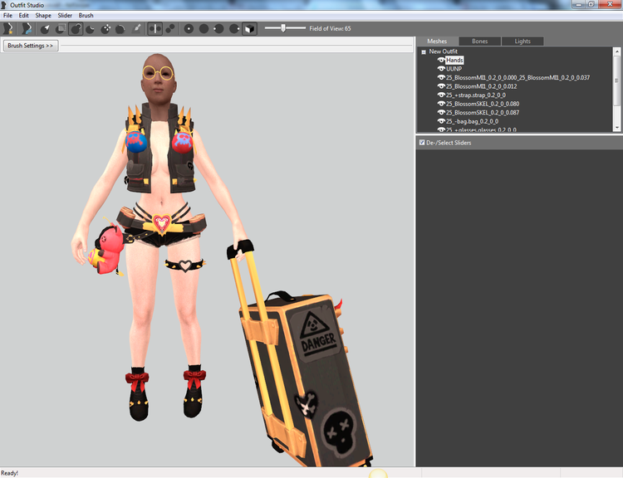The width and height of the screenshot is (623, 478).
Task: Click the mesh list scrollbar thumb
Action: click(617, 80)
